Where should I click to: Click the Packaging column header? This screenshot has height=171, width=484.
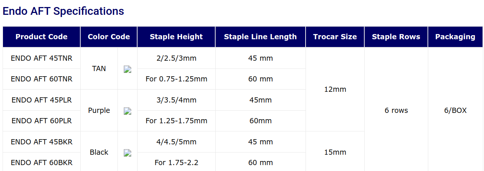click(455, 37)
